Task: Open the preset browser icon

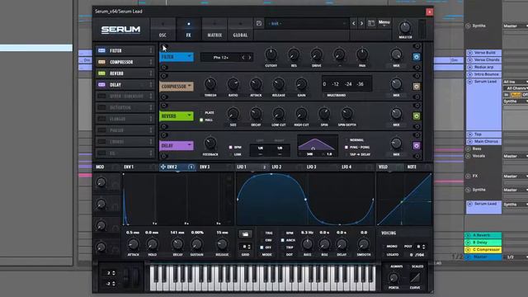Action: (x=371, y=23)
